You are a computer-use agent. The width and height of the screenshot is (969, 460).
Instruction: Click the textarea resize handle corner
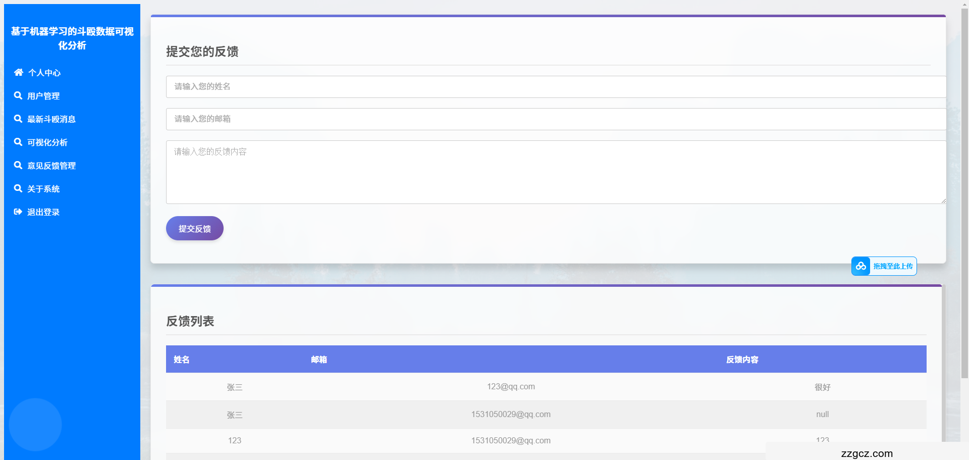(x=943, y=201)
